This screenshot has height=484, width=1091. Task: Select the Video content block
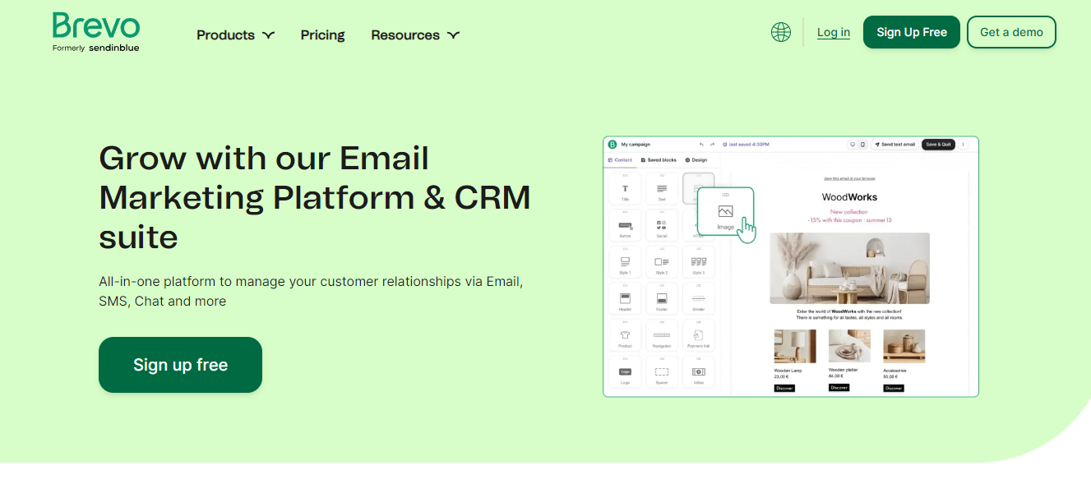coord(699,372)
